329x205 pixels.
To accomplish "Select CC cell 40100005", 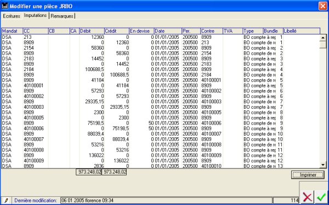I will [33, 118].
